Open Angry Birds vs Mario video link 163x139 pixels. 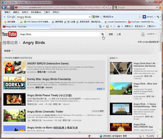tap(52, 128)
